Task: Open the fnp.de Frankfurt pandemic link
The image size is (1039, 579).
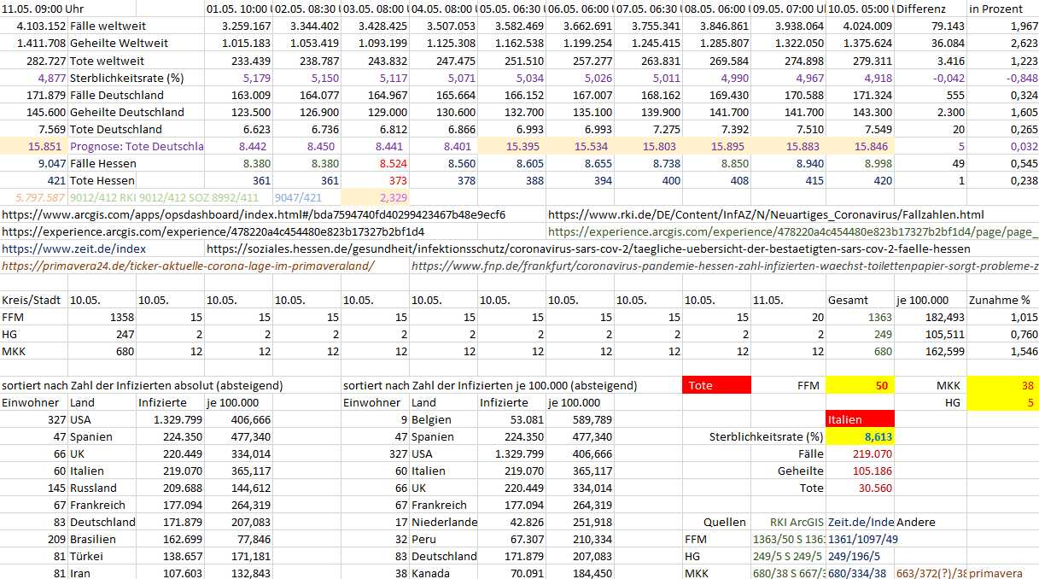Action: (x=725, y=266)
